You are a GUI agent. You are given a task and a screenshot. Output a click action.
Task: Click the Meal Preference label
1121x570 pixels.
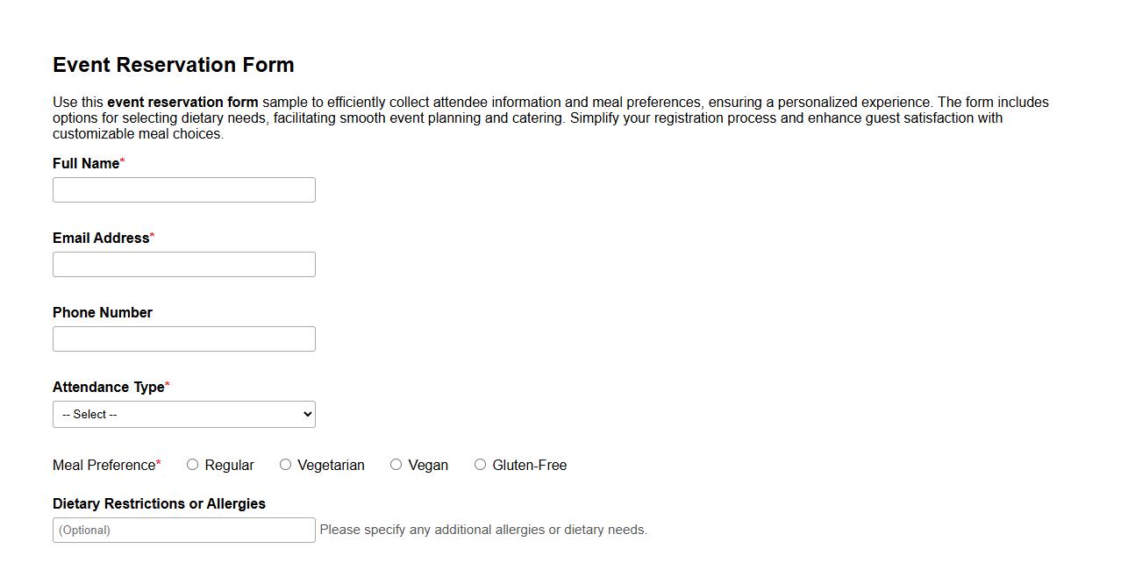click(103, 465)
